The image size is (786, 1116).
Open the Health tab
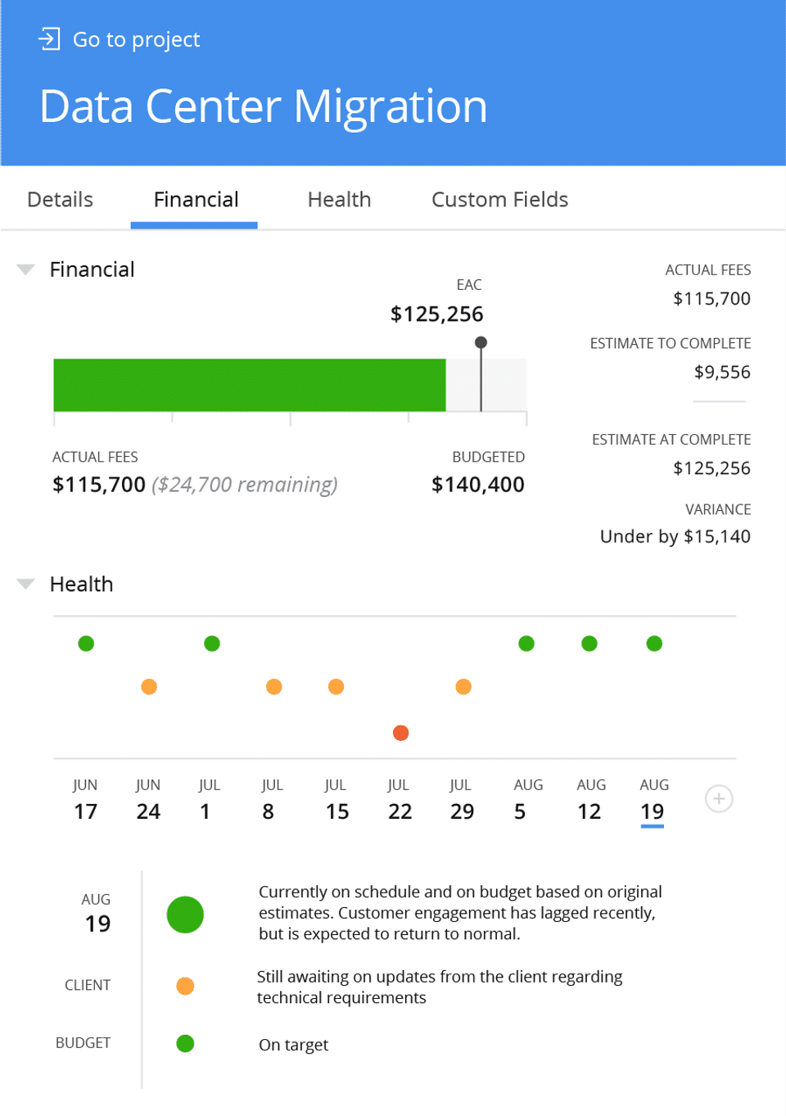pyautogui.click(x=339, y=199)
